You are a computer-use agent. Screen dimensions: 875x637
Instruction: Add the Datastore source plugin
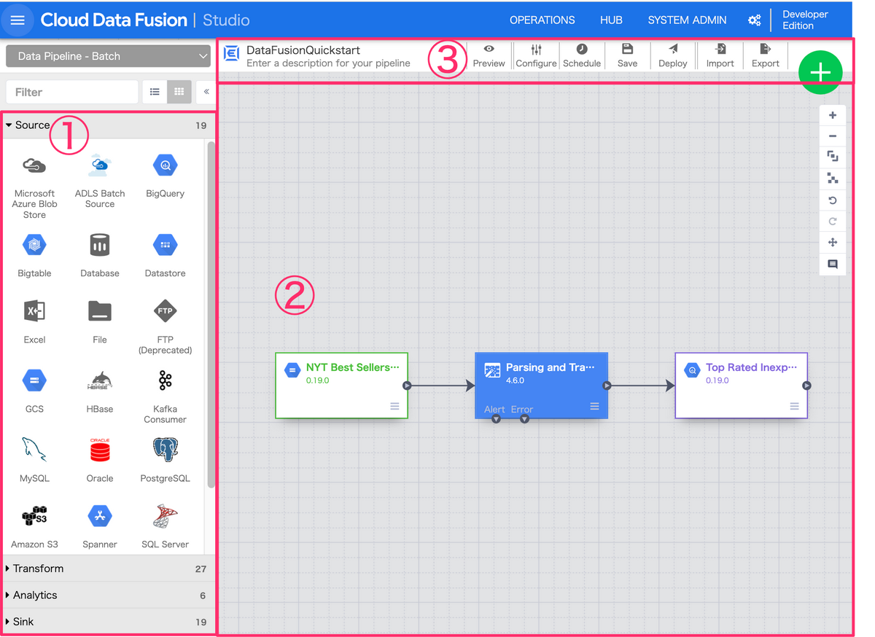click(x=165, y=255)
